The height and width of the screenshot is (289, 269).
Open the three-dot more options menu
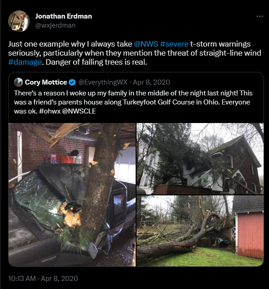260,16
